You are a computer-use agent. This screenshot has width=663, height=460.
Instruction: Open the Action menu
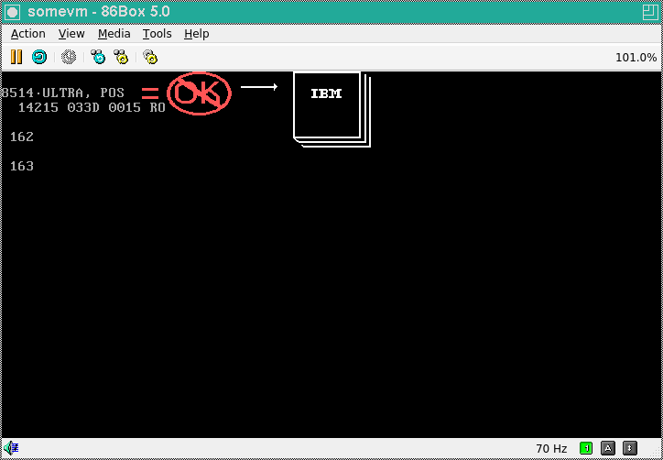coord(27,33)
